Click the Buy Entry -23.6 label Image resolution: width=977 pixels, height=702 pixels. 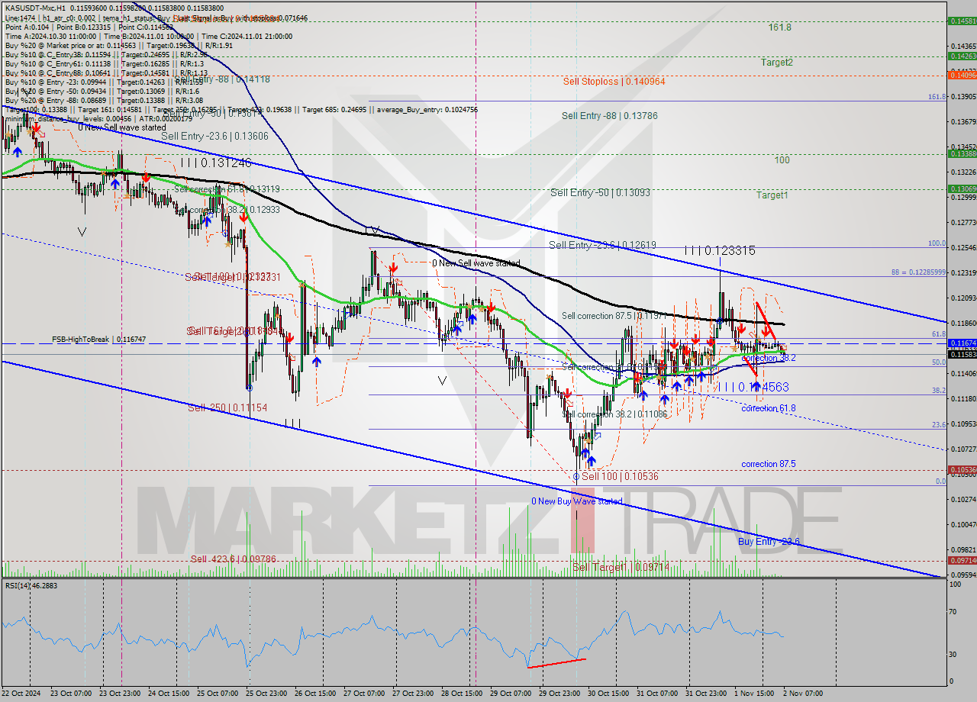(x=769, y=542)
